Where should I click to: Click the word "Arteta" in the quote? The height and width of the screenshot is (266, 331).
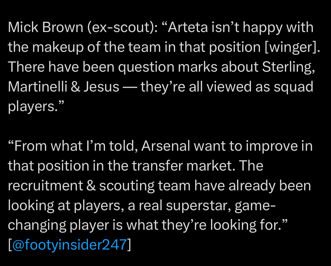(188, 27)
